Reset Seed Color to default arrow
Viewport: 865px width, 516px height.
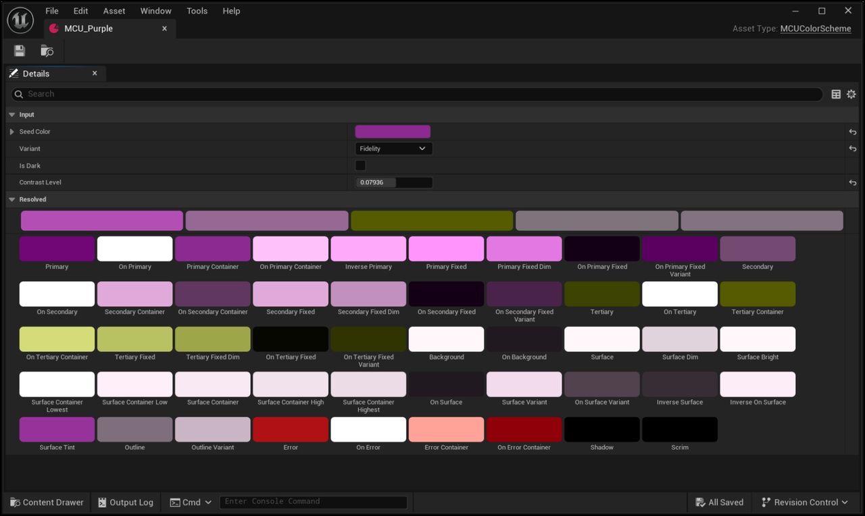(x=852, y=132)
